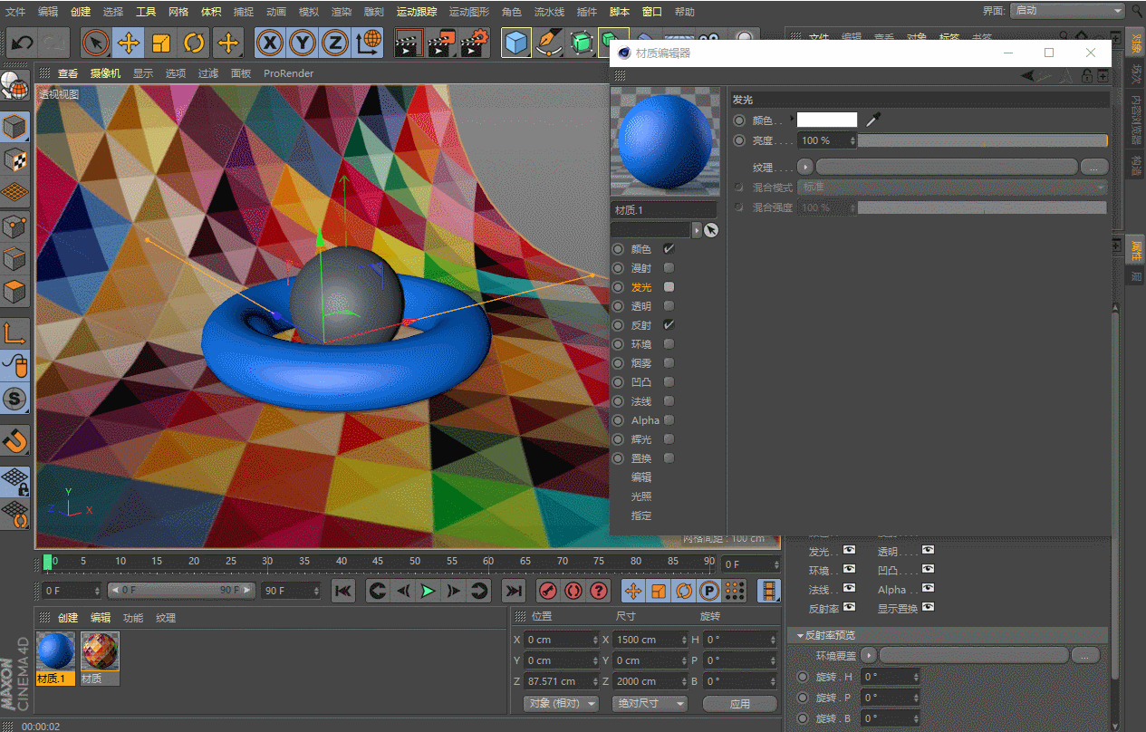The image size is (1146, 732).
Task: Open the 运动跟踪 menu
Action: click(x=416, y=12)
